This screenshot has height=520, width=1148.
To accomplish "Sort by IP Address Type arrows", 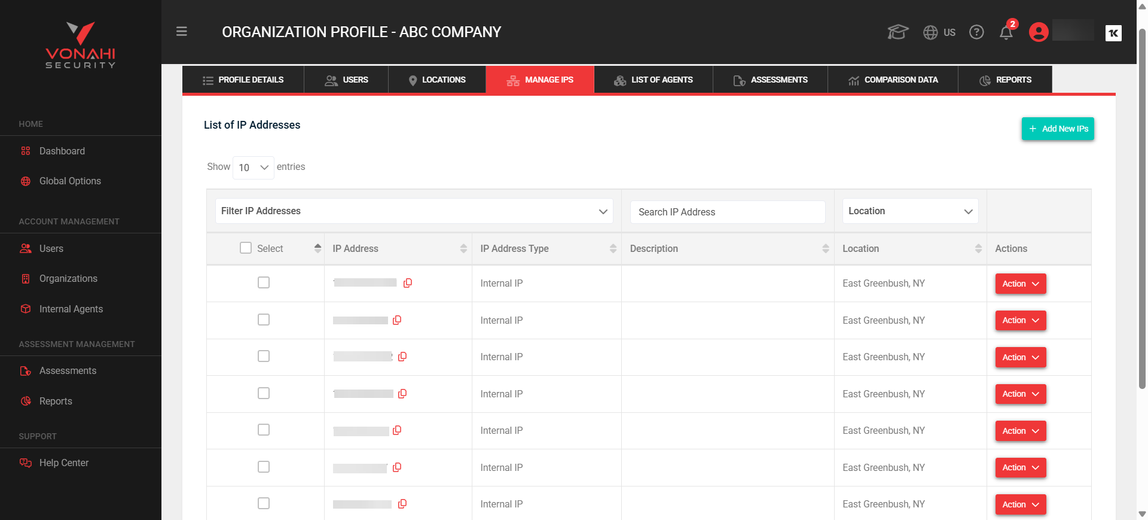I will click(613, 248).
